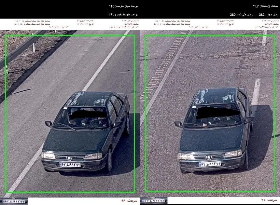Click the Peugeot lion emblem on left car
The height and width of the screenshot is (205, 280).
point(69,159)
